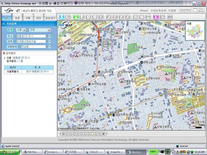Switch to the 검색 tab
The height and width of the screenshot is (155, 207).
7,18
